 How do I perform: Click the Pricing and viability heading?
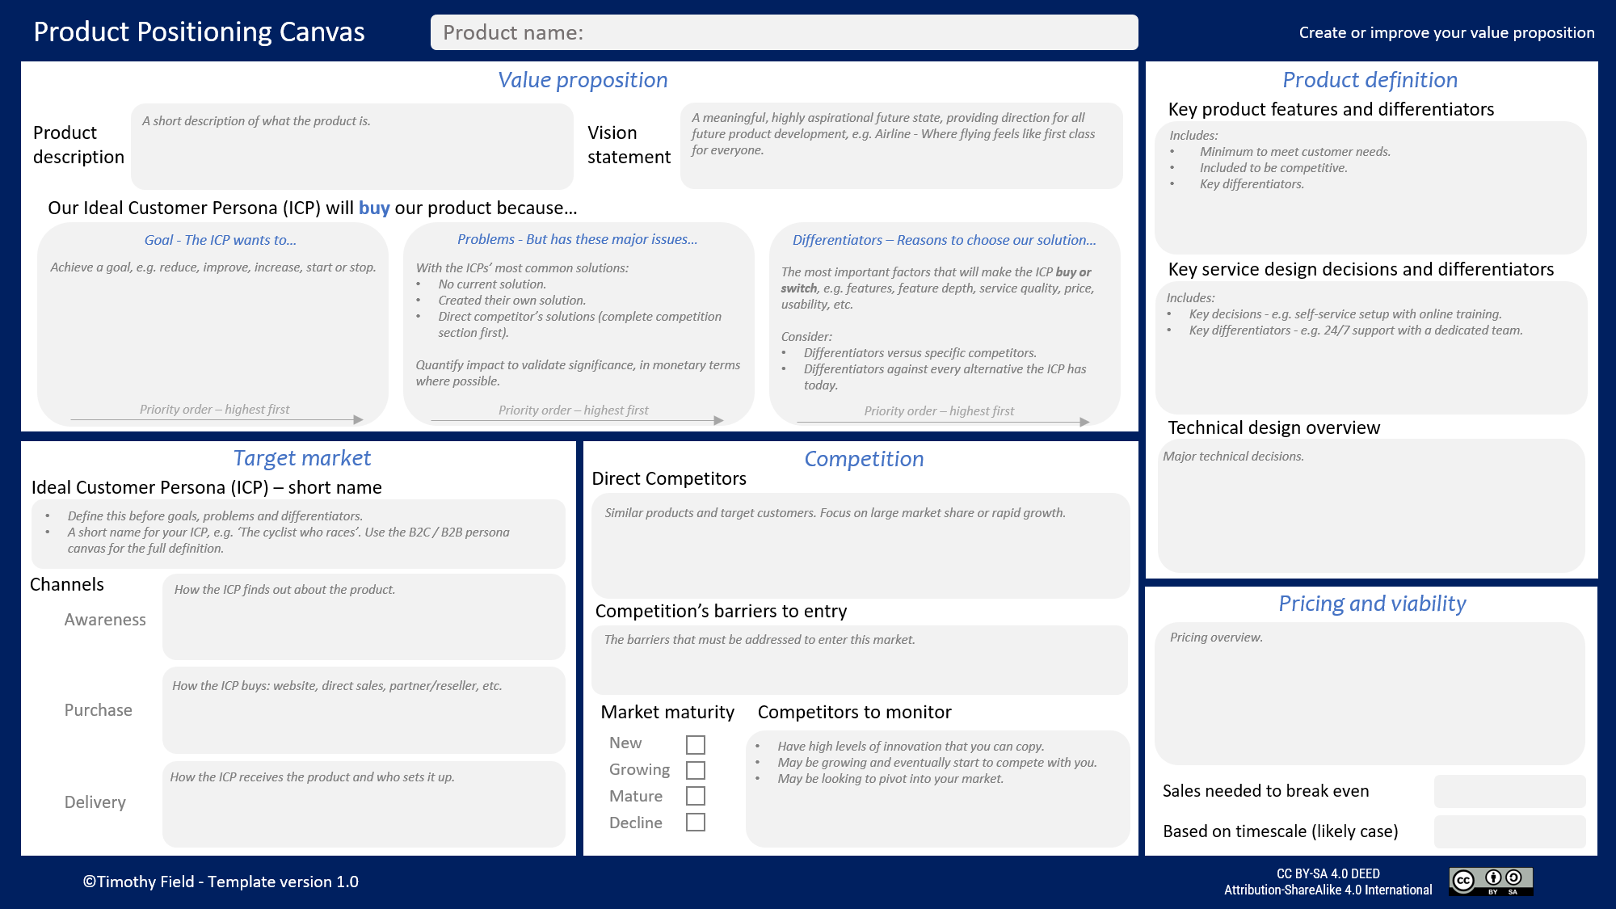point(1372,604)
